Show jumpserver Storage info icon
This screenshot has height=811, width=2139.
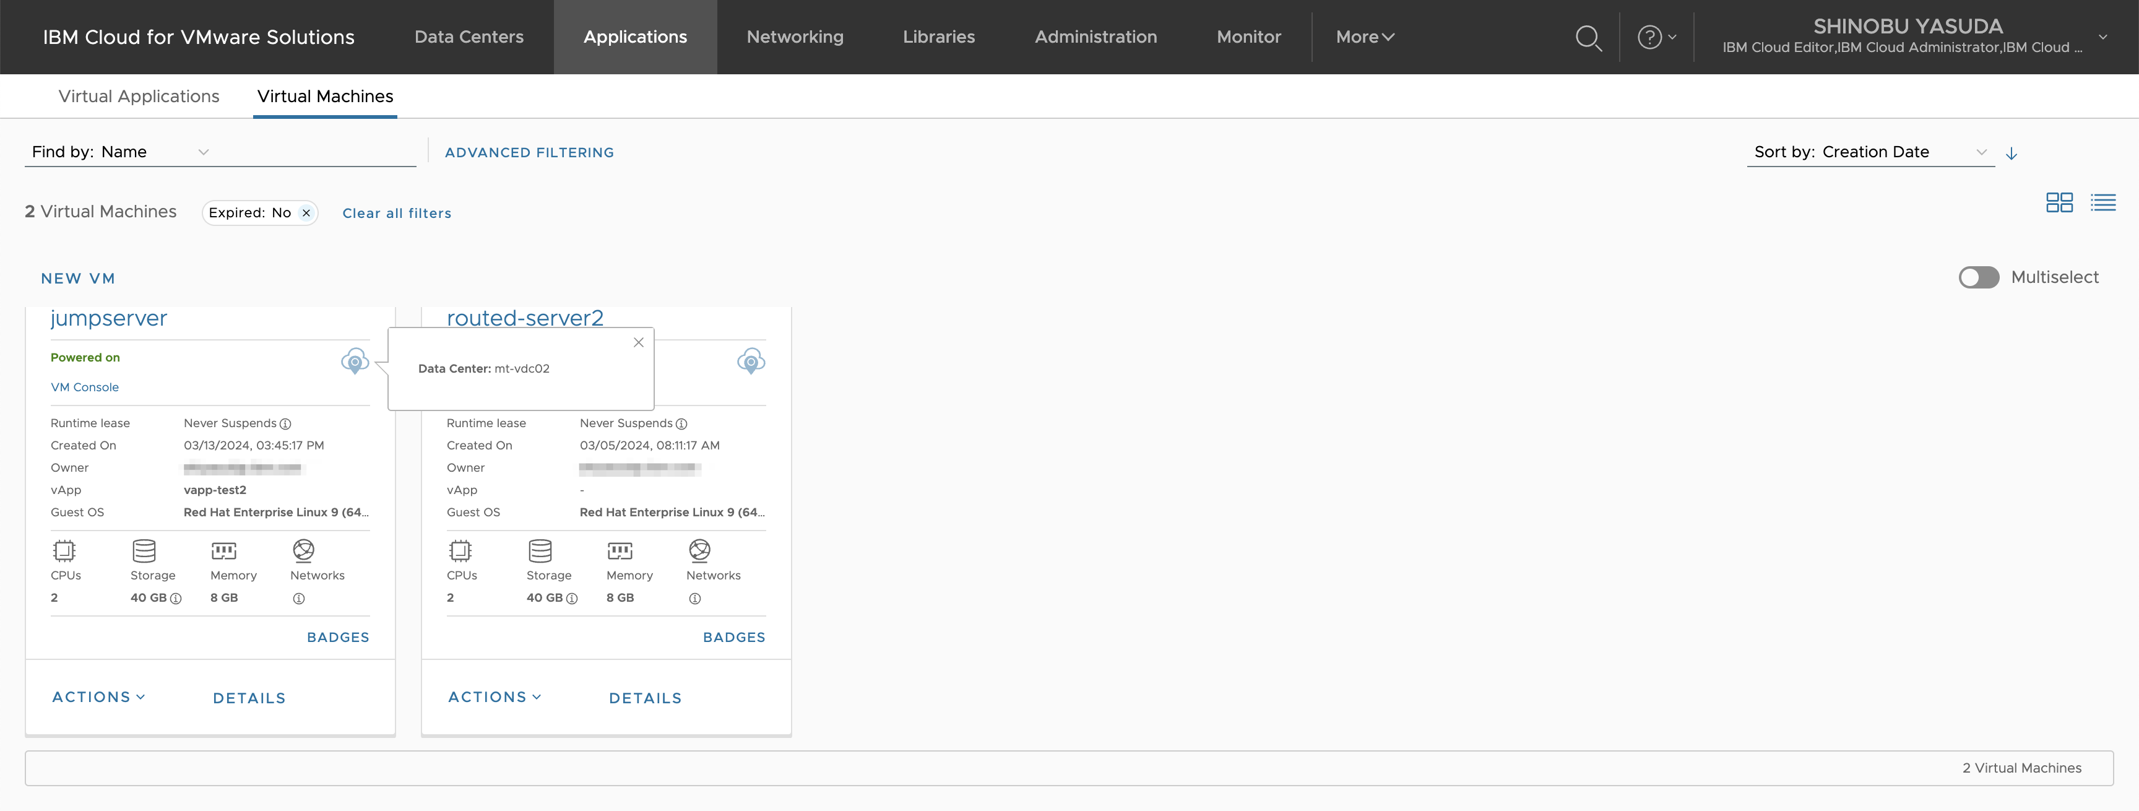(176, 598)
